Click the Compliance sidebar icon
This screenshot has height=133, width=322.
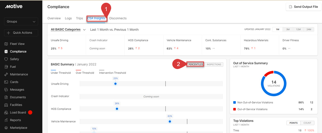pyautogui.click(x=6, y=51)
